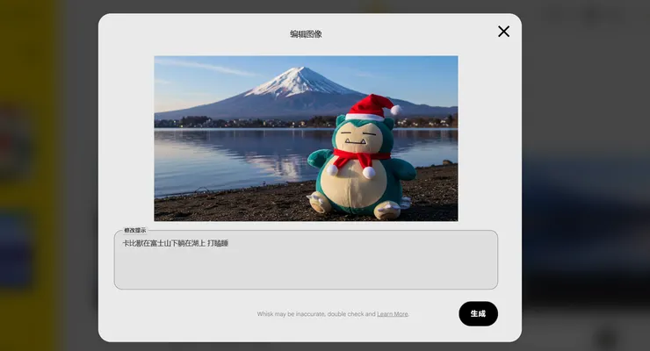The image size is (650, 351).
Task: Click the Snorlax and Mount Fuji preview image
Action: (x=306, y=139)
